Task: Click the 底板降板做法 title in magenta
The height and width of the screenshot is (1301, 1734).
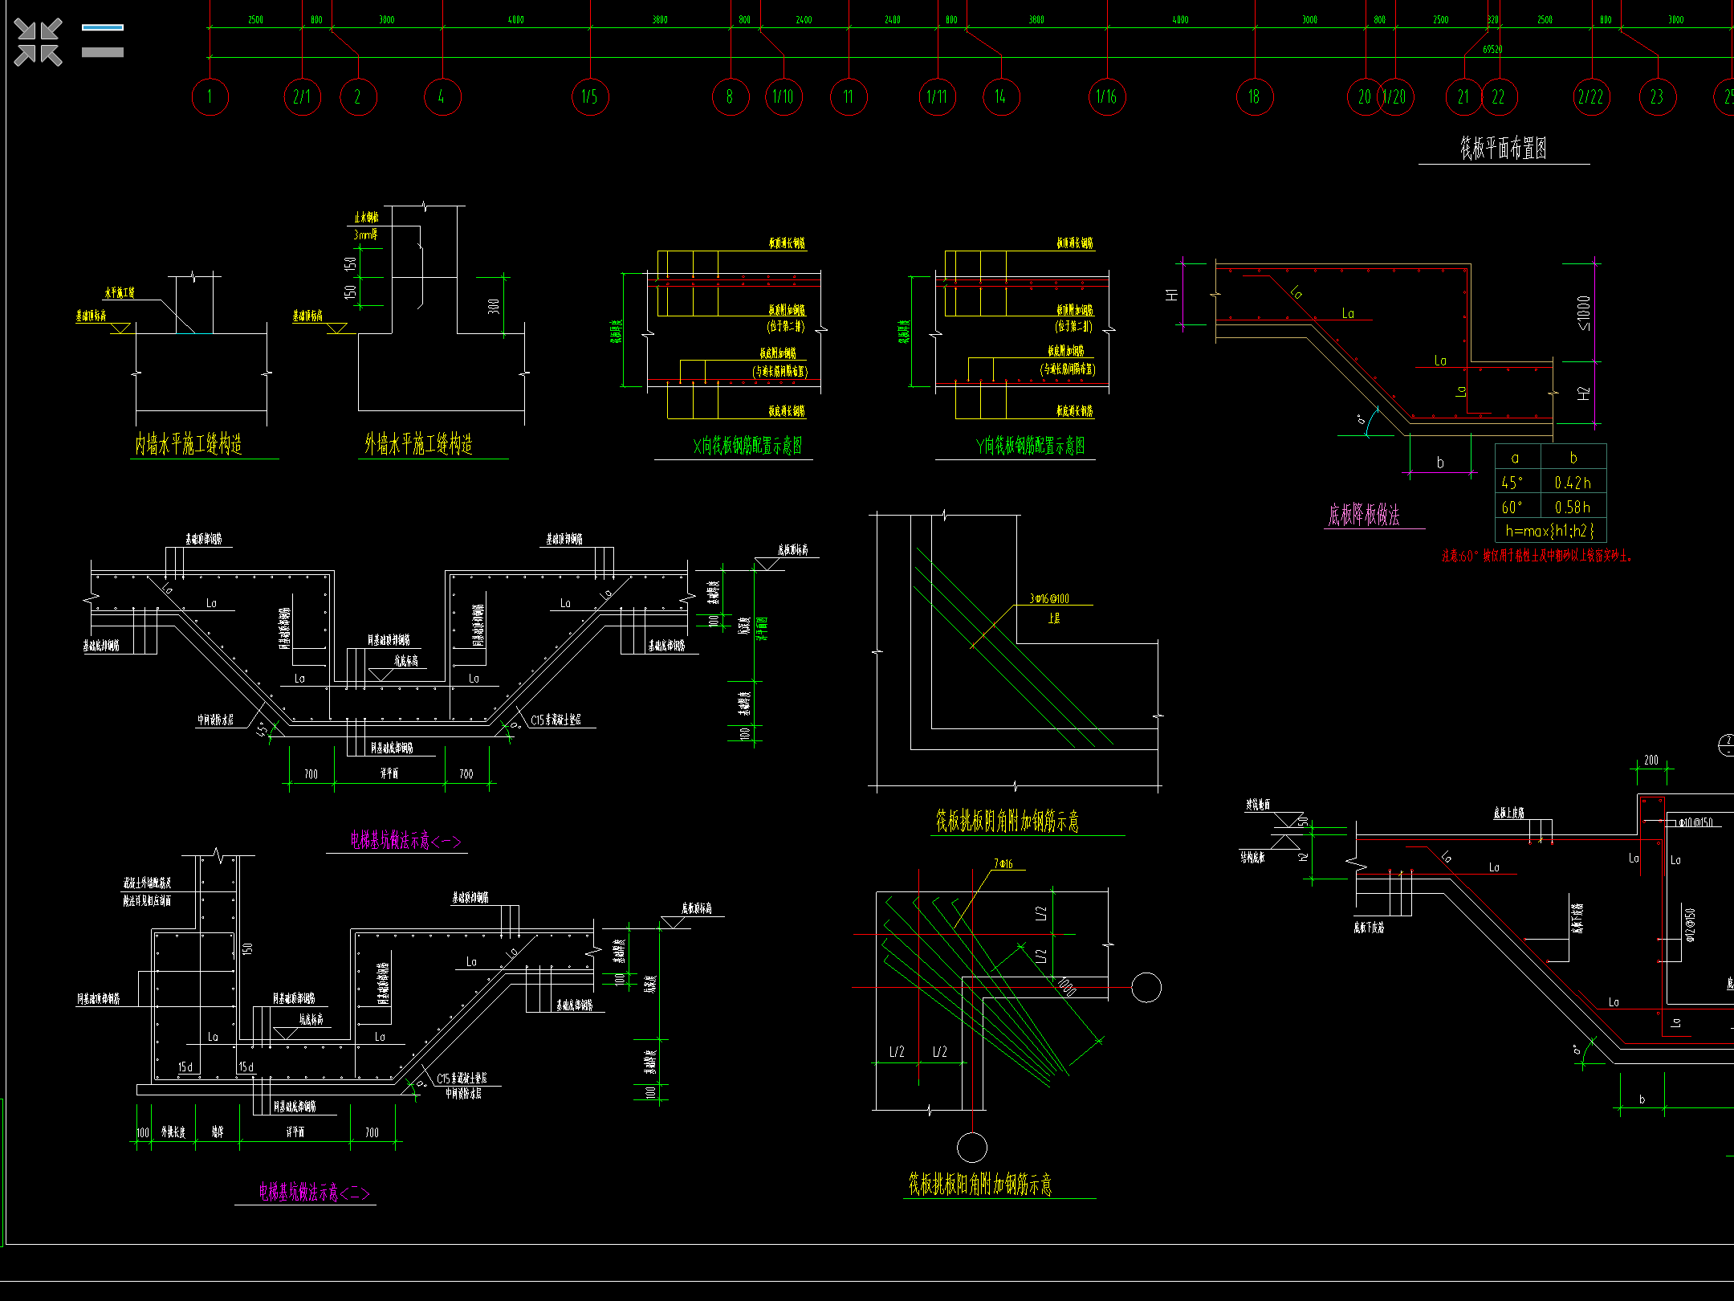Action: click(1364, 515)
